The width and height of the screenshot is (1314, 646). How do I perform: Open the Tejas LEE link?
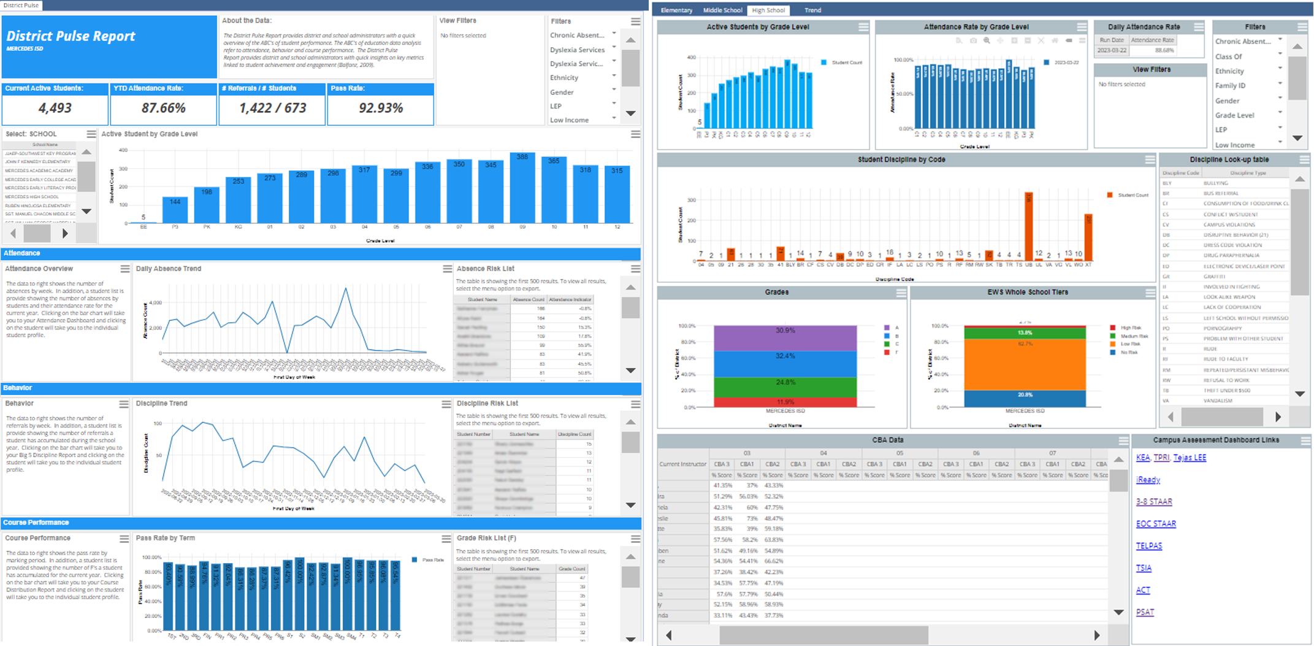[x=1190, y=458]
